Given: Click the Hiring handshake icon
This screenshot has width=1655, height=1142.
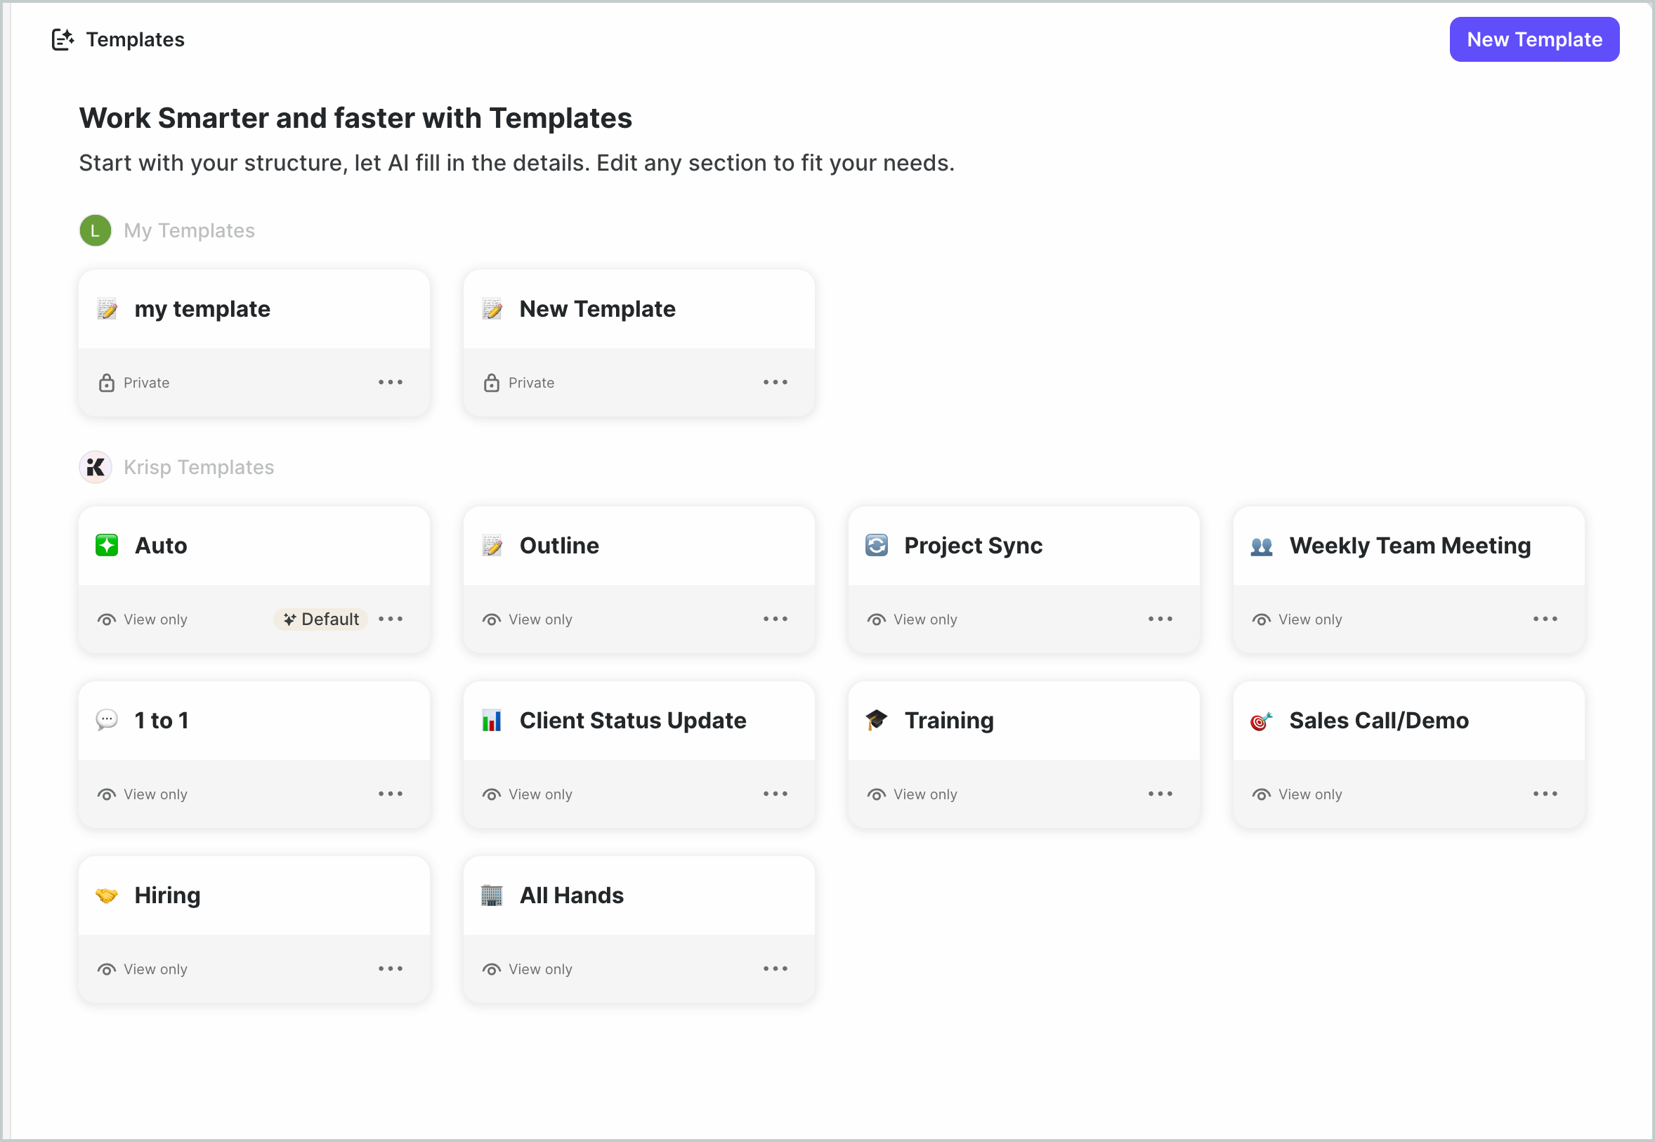Looking at the screenshot, I should 107,895.
